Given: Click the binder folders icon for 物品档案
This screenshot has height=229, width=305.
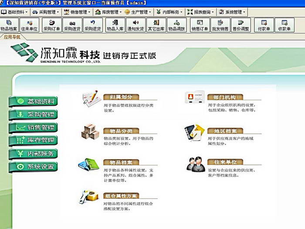Looking at the screenshot, I should tap(89, 164).
